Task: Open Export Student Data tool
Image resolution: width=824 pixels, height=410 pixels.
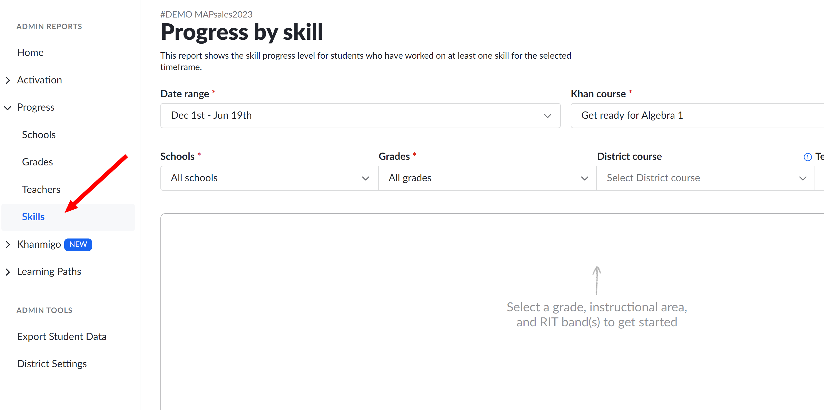Action: tap(62, 336)
